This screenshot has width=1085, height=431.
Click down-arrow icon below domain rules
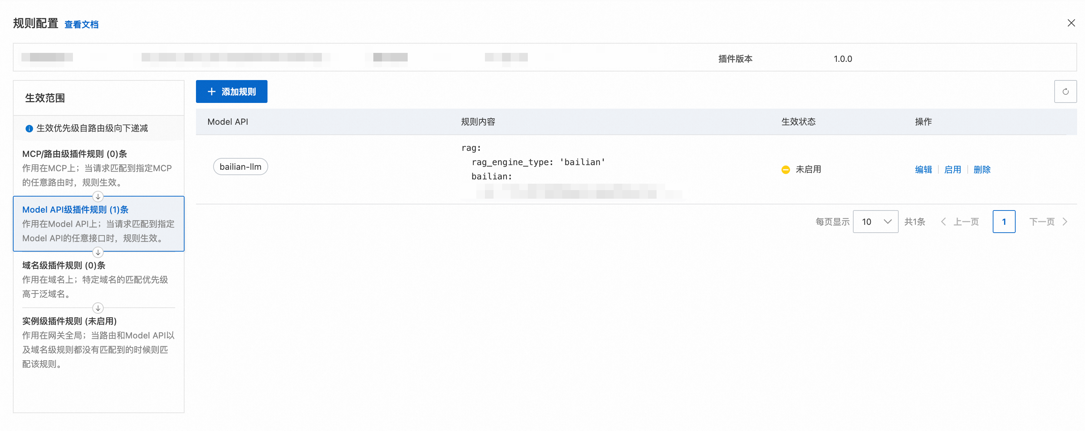click(98, 308)
